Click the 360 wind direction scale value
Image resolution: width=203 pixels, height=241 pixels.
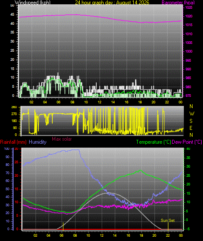click(14, 107)
